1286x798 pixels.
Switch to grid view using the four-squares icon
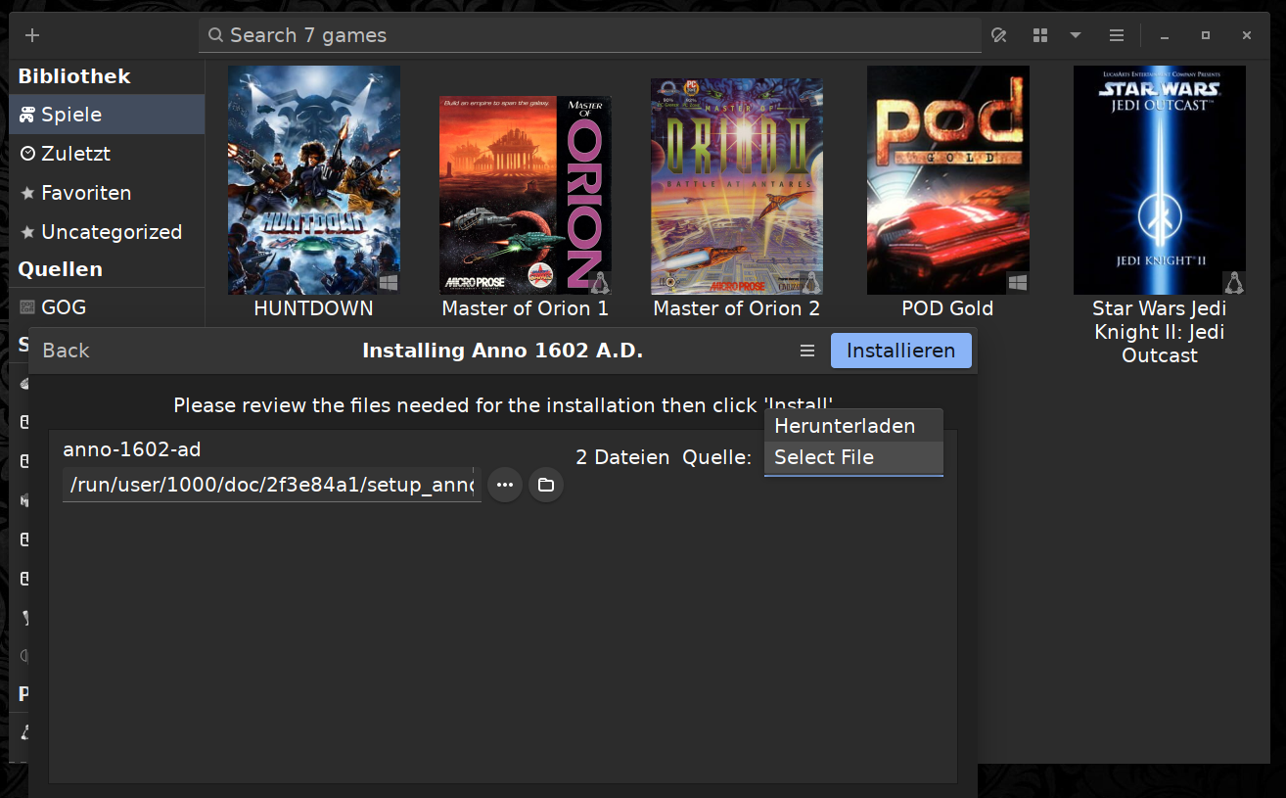pos(1040,35)
